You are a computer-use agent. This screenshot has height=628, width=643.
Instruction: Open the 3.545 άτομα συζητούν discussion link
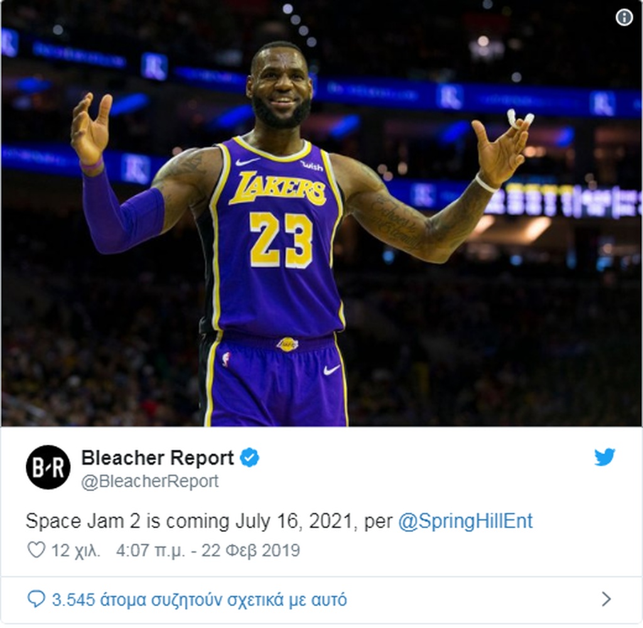click(x=199, y=600)
